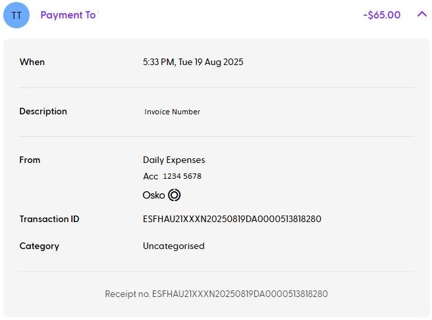Click the Category label
This screenshot has height=320, width=432.
(x=40, y=246)
